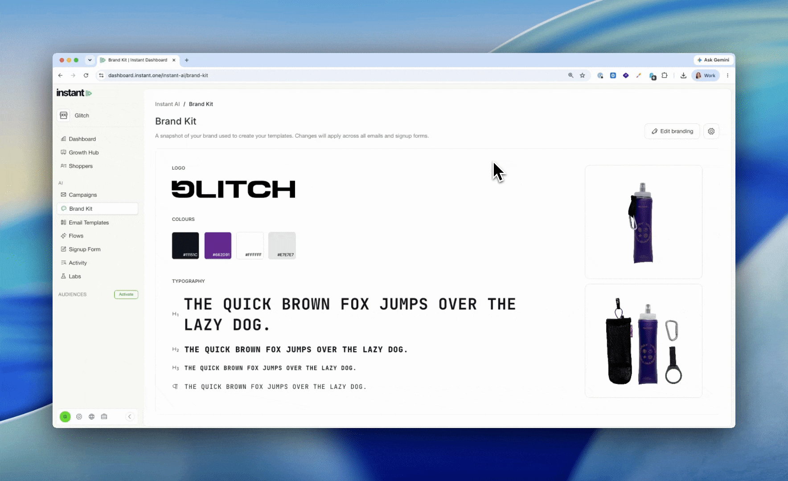
Task: Open settings gear at sidebar bottom
Action: (x=79, y=417)
